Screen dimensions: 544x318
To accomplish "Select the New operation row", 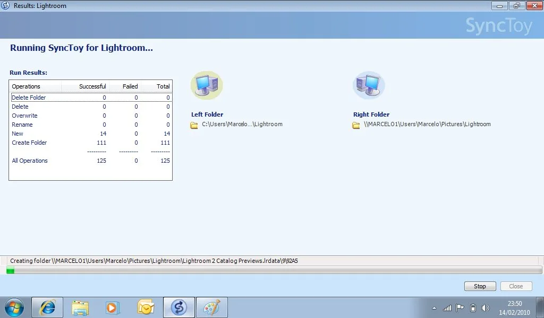I will (90, 134).
